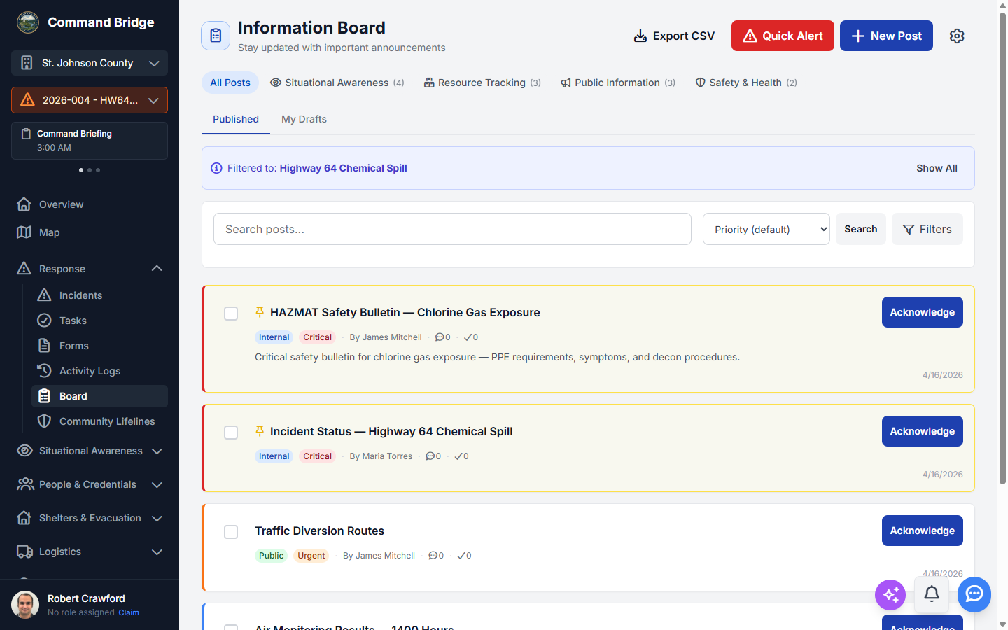Click the purple sparkle assistant icon

tap(890, 594)
